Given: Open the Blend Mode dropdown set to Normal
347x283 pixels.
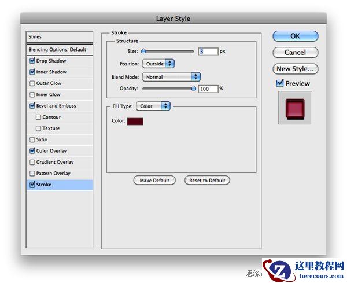Looking at the screenshot, I should [172, 77].
